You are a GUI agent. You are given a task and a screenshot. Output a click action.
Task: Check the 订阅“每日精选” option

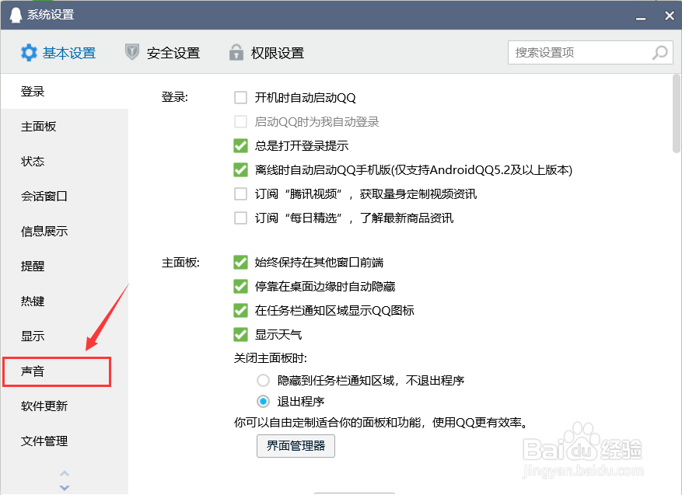[240, 218]
